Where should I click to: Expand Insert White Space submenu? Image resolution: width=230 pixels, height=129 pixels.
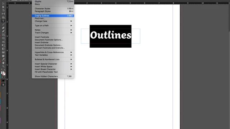pos(53,67)
